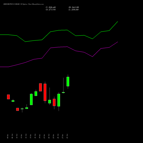Select the red candle for 23 Oct
143x143 pixels.
pos(54,102)
